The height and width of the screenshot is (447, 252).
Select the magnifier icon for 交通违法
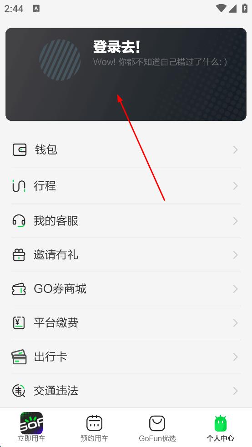(x=19, y=391)
